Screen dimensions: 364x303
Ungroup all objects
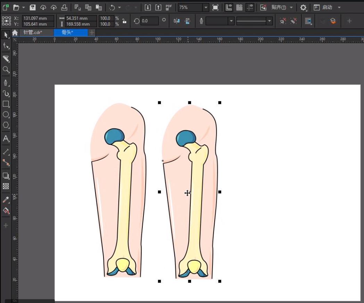293,21
